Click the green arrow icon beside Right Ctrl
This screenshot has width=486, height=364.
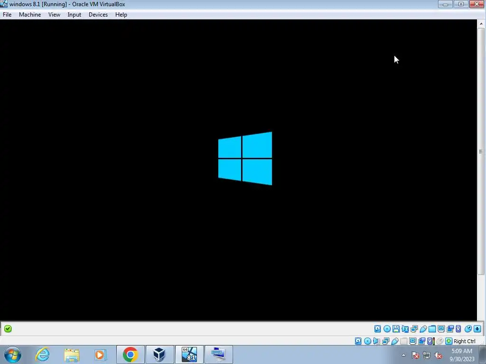[449, 341]
